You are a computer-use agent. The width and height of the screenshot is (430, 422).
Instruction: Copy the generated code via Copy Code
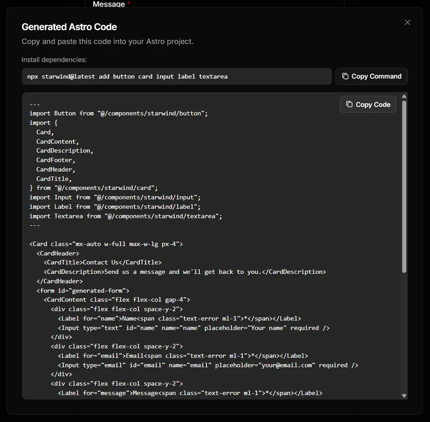[x=368, y=104]
